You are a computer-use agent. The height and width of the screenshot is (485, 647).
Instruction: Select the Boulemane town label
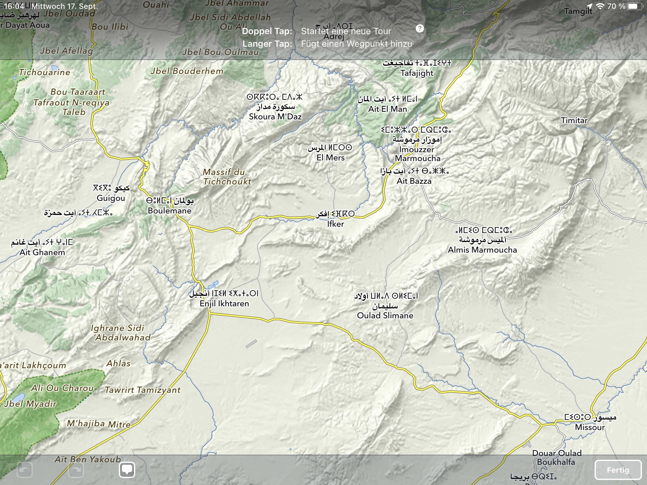[170, 211]
